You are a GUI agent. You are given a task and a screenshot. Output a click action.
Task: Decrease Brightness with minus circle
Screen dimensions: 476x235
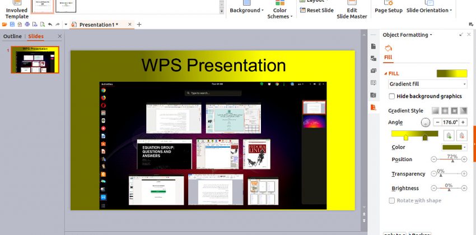(x=434, y=189)
